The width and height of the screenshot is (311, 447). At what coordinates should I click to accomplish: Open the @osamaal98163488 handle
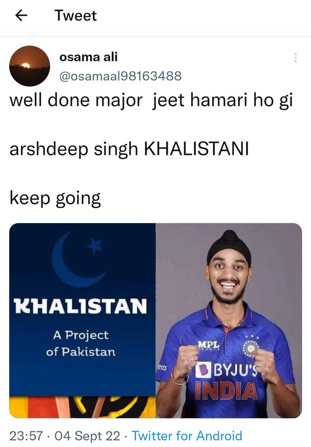click(x=121, y=76)
